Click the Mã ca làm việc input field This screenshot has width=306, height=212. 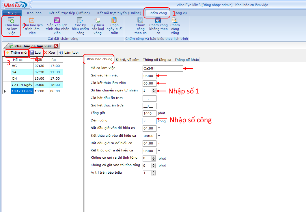163,68
